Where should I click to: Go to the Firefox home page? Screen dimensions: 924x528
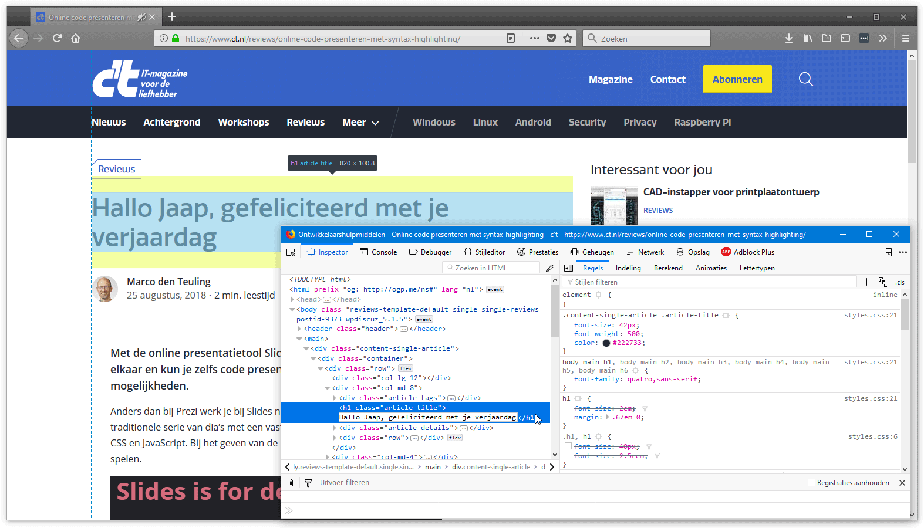pos(76,38)
